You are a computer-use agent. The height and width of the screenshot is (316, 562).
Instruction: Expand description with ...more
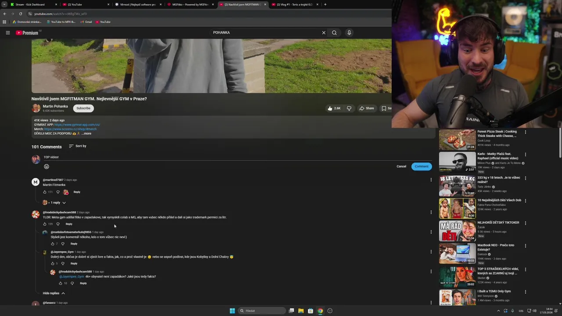(86, 133)
